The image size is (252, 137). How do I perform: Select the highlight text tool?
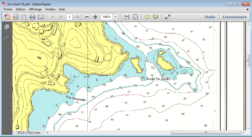tap(156, 17)
